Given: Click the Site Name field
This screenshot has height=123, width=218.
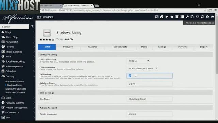Looking at the screenshot, I should click(150, 99).
